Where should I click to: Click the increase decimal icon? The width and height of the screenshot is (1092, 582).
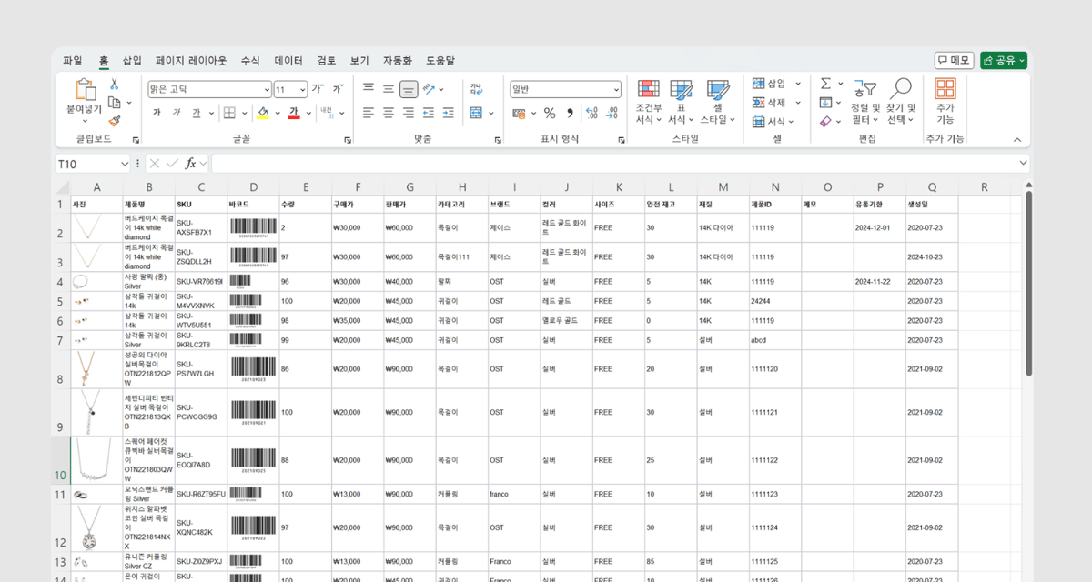coord(591,114)
